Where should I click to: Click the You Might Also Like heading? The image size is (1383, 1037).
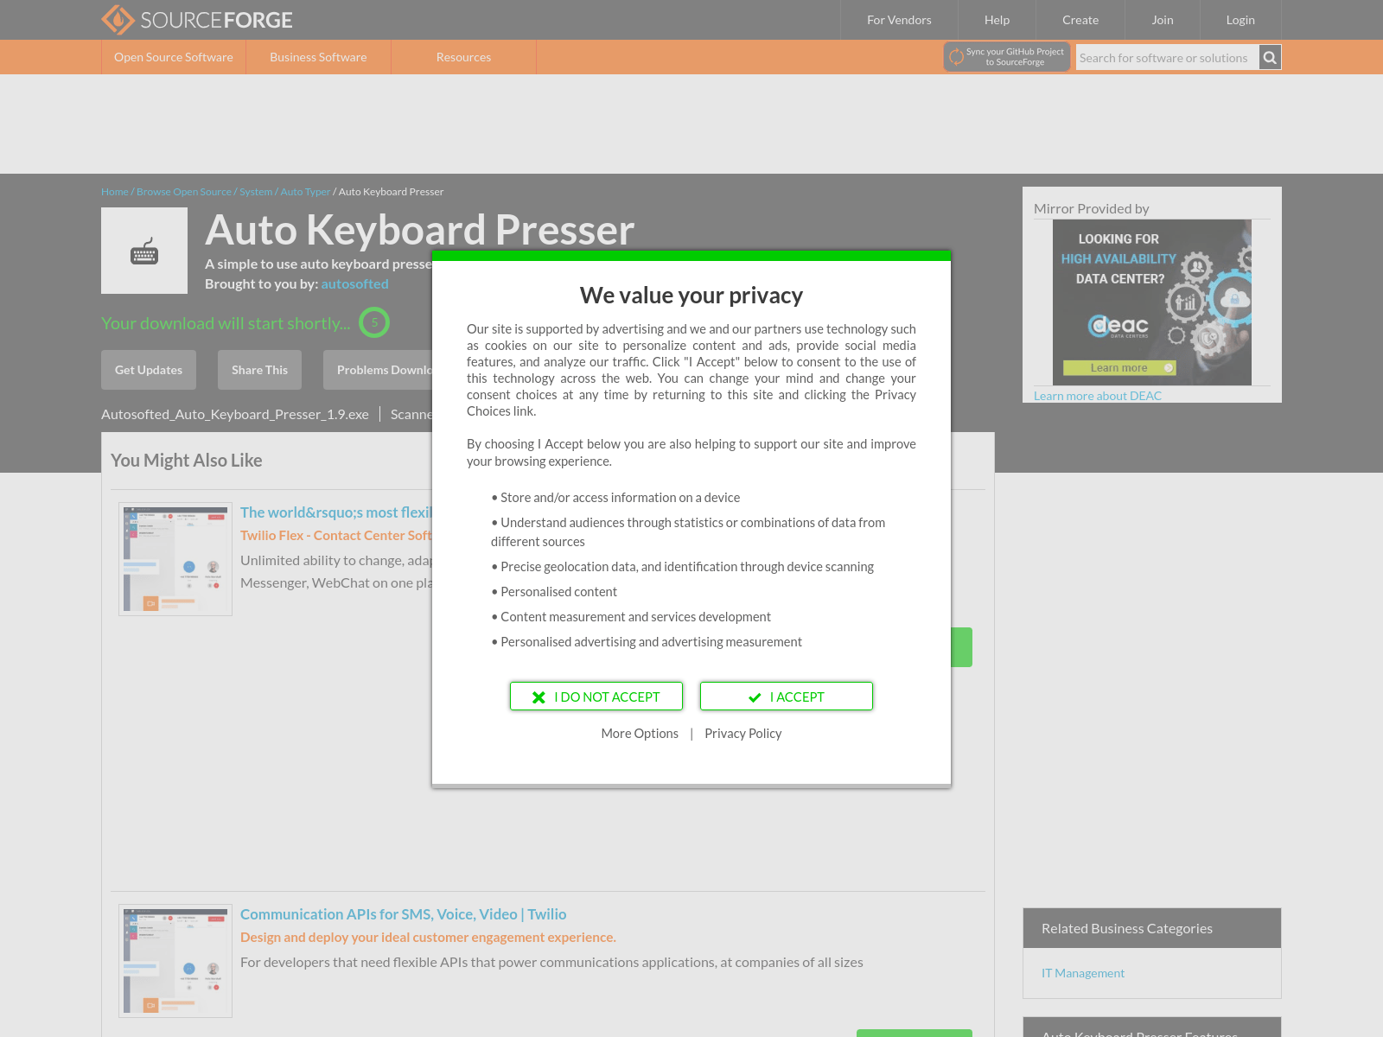click(187, 461)
